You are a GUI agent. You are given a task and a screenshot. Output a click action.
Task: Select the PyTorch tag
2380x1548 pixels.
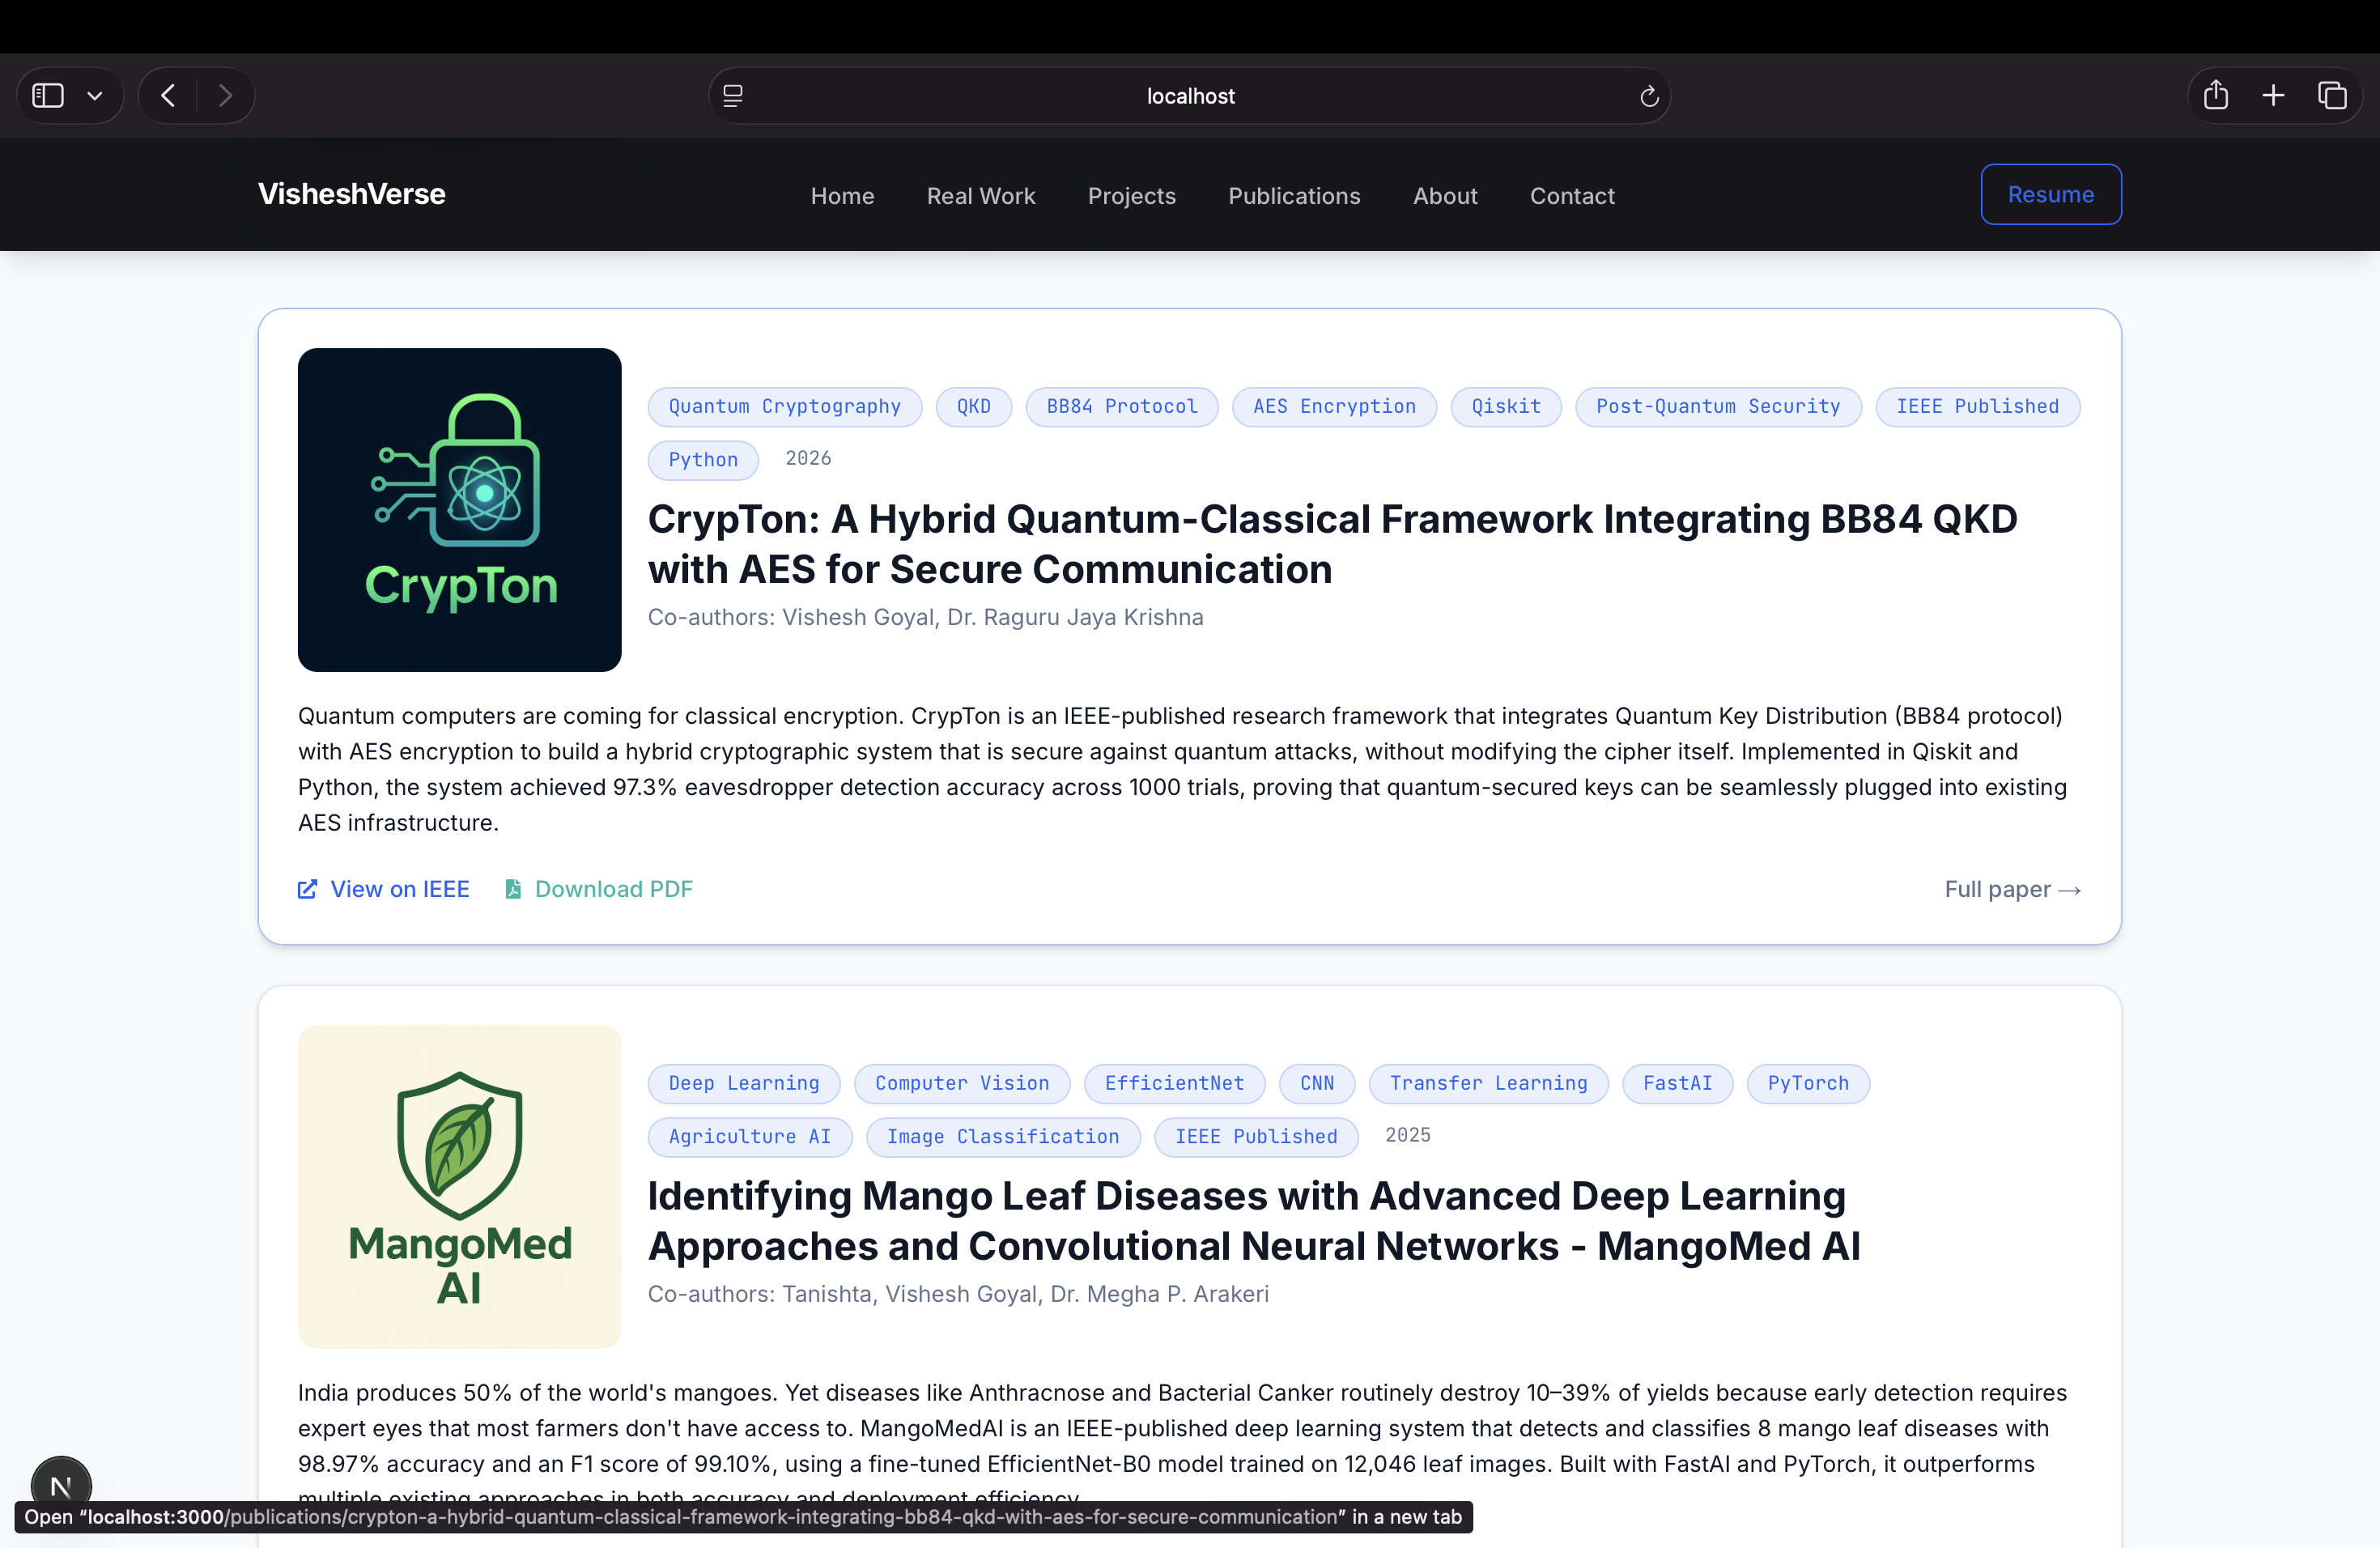(1808, 1084)
